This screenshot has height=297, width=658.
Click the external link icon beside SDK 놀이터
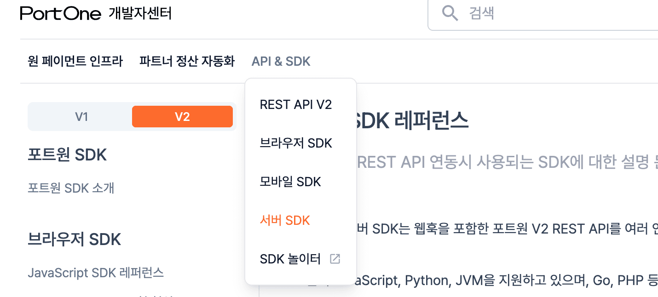pos(335,259)
